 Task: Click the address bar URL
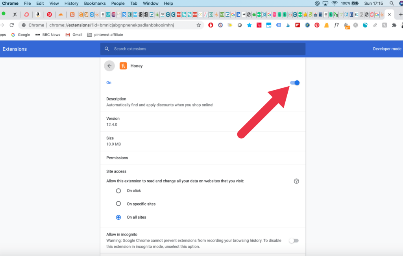pyautogui.click(x=111, y=25)
